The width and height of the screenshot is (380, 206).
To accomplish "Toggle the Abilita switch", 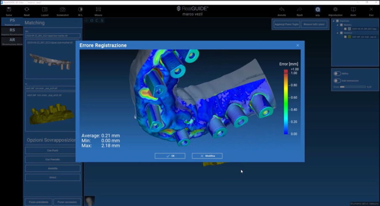I will (x=337, y=73).
